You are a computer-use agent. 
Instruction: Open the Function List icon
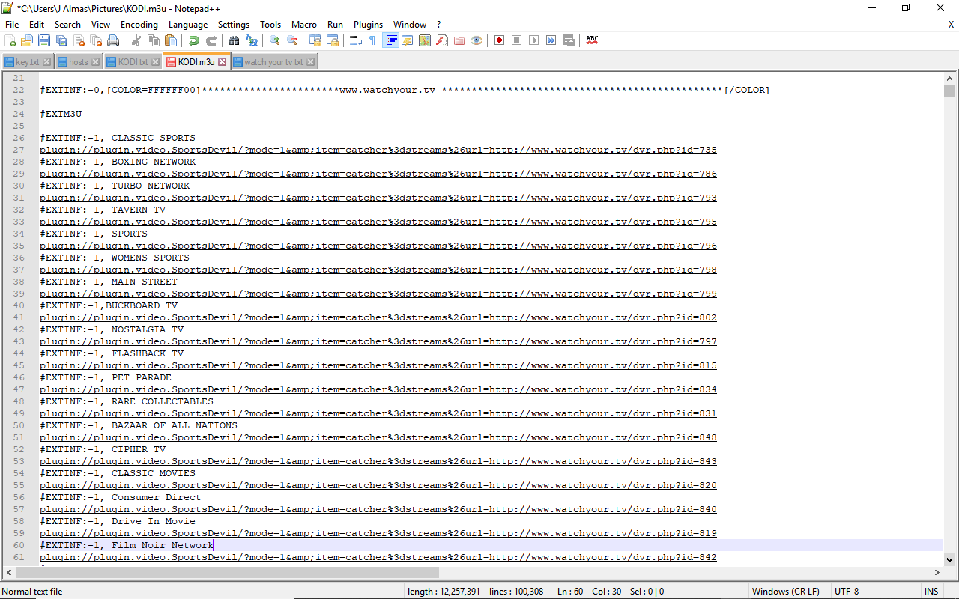442,40
